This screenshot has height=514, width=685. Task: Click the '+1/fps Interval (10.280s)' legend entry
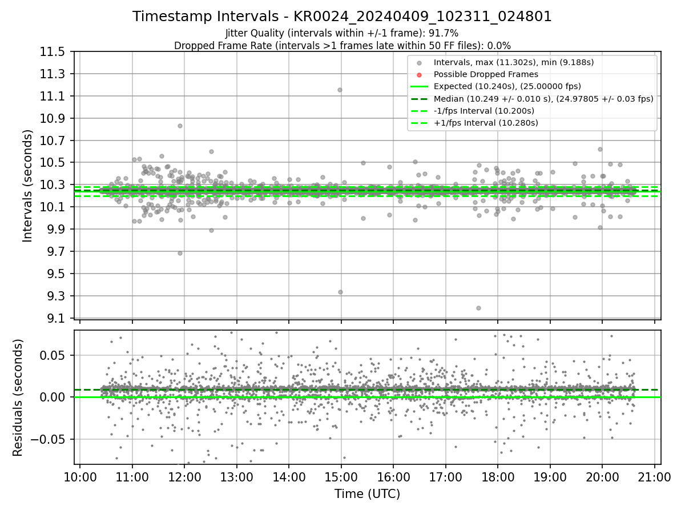pyautogui.click(x=486, y=122)
